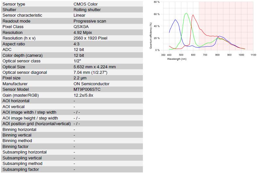Viewport: 257px width, 178px height.
Task: Click the 'Wavelength (nm)' axis title
Action: click(x=177, y=59)
